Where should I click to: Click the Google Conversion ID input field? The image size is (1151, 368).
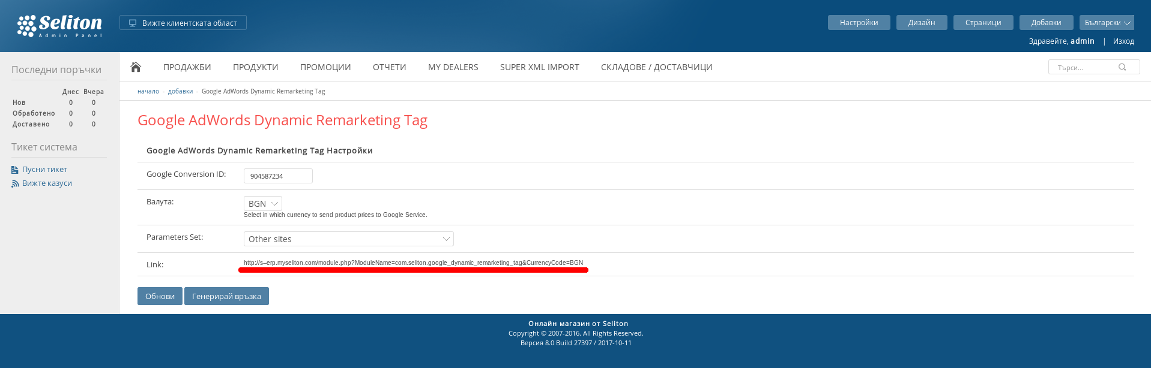pos(278,176)
